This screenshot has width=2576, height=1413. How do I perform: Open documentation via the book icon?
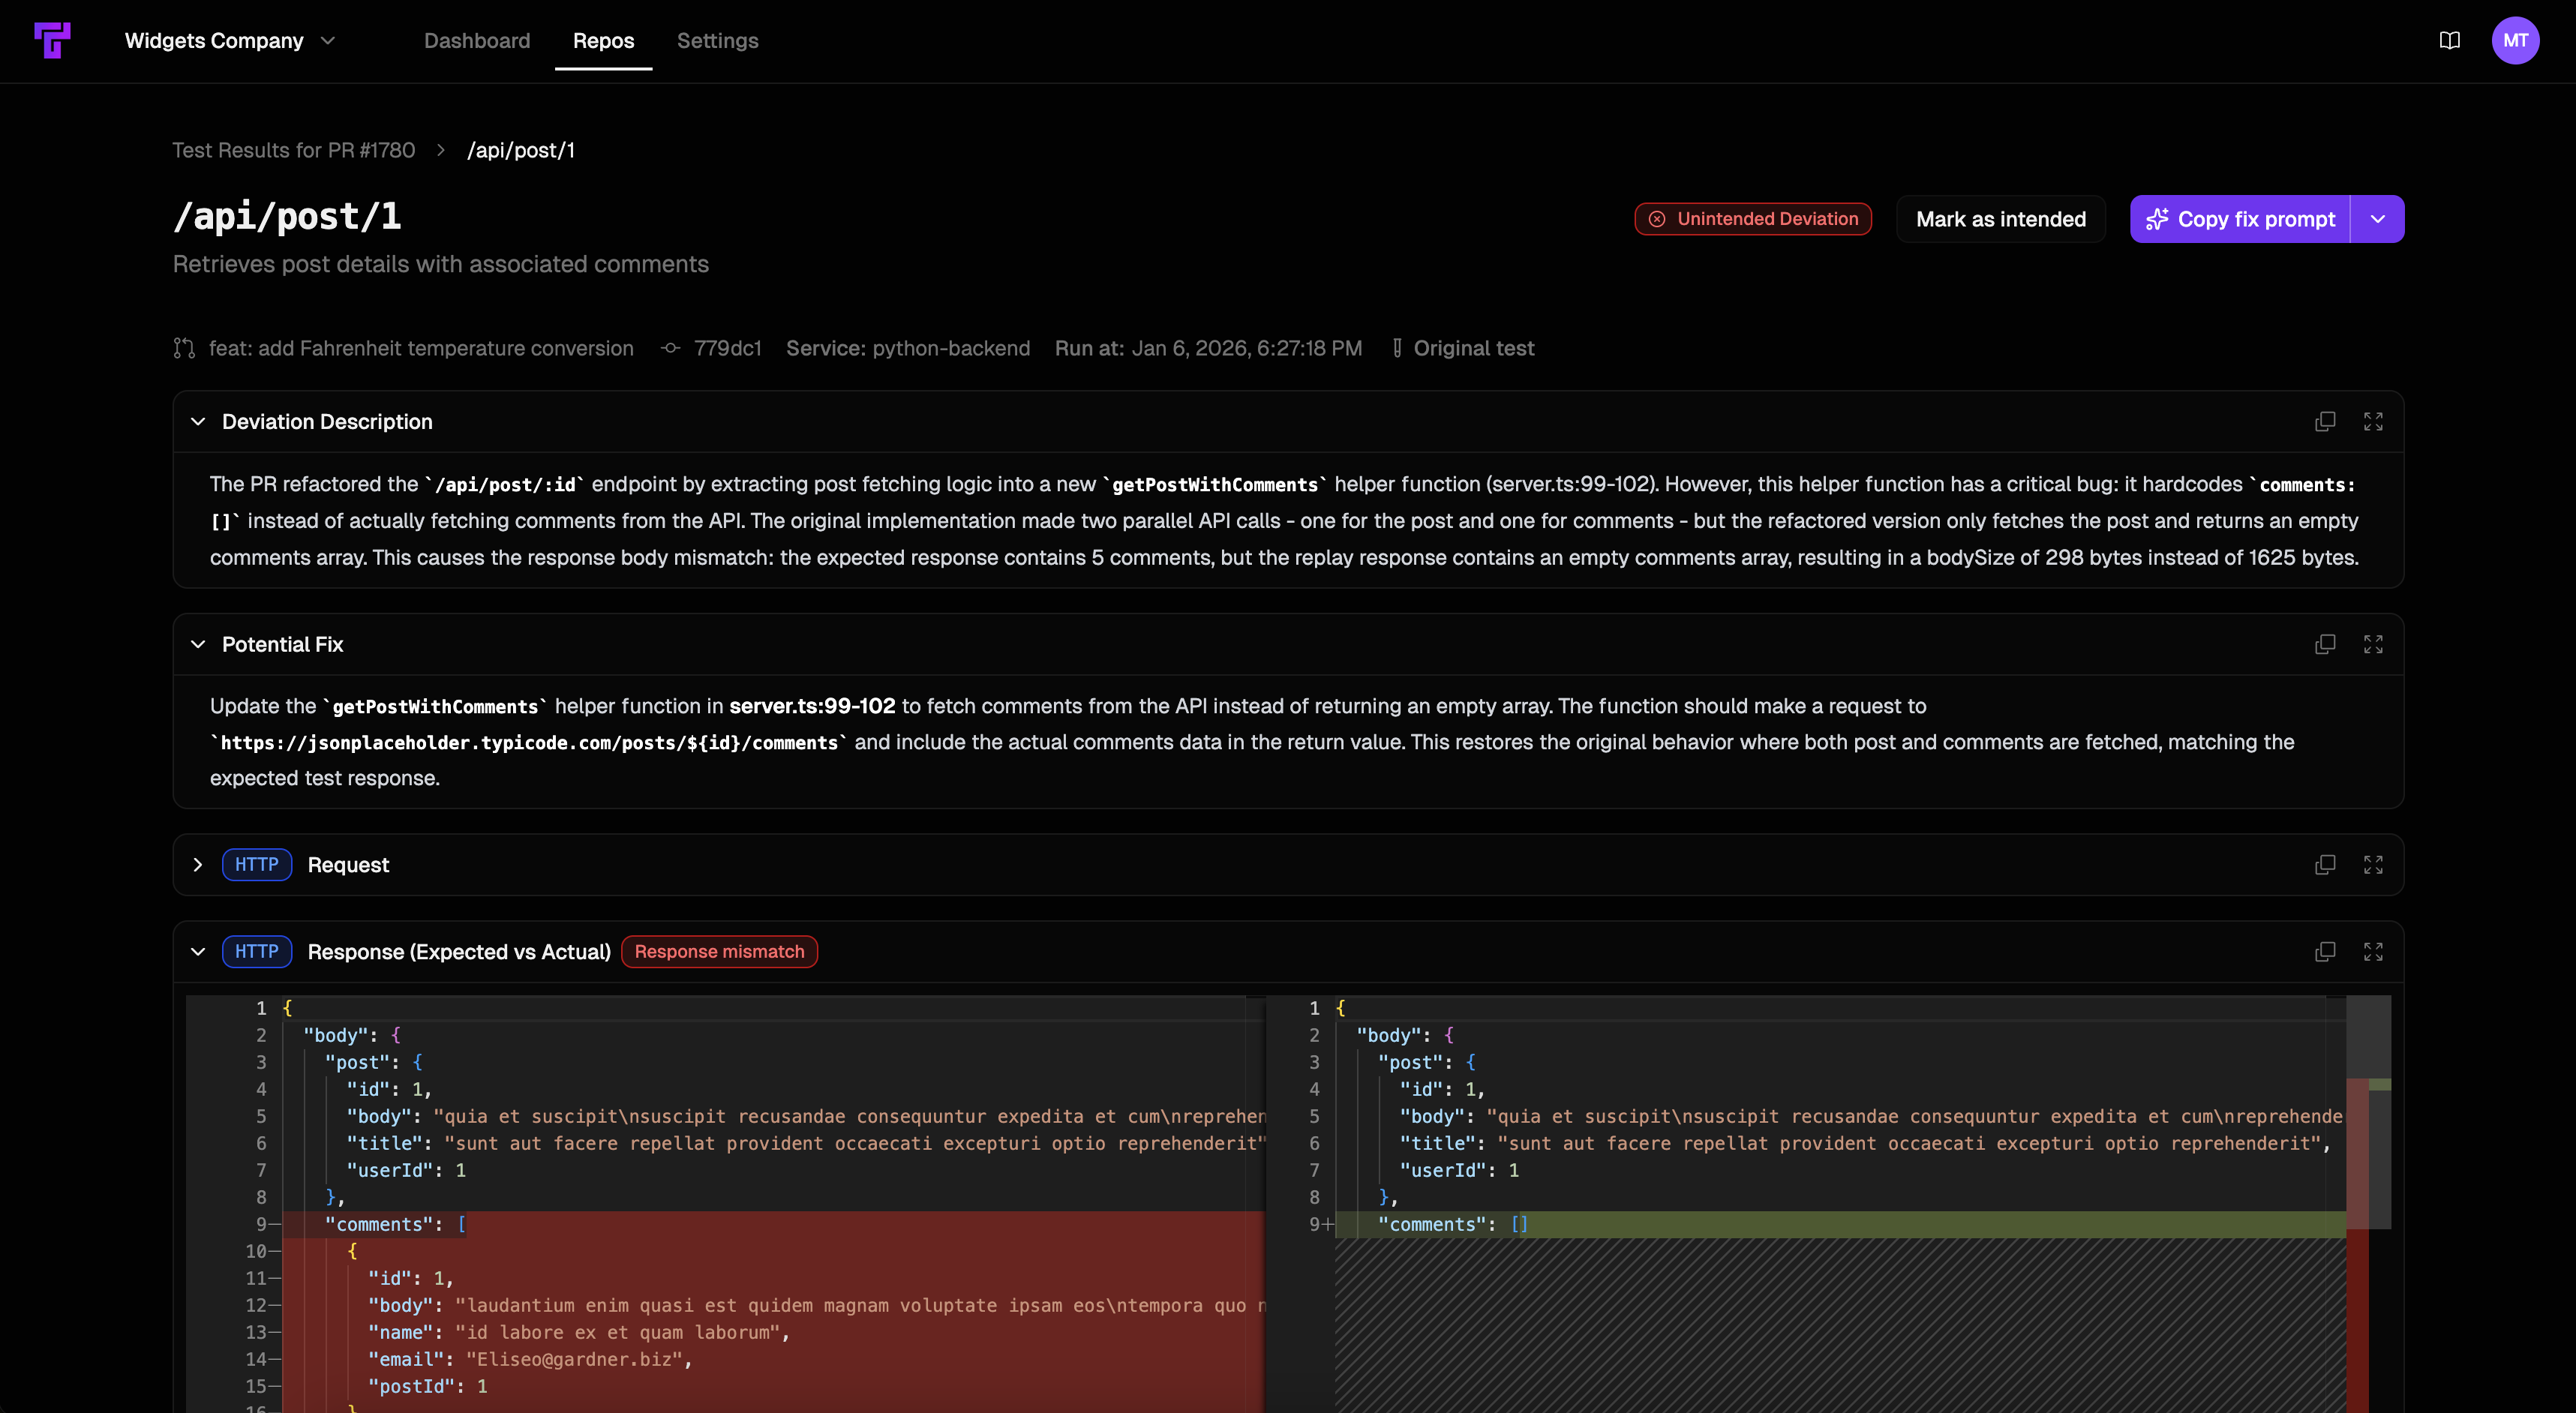point(2449,41)
